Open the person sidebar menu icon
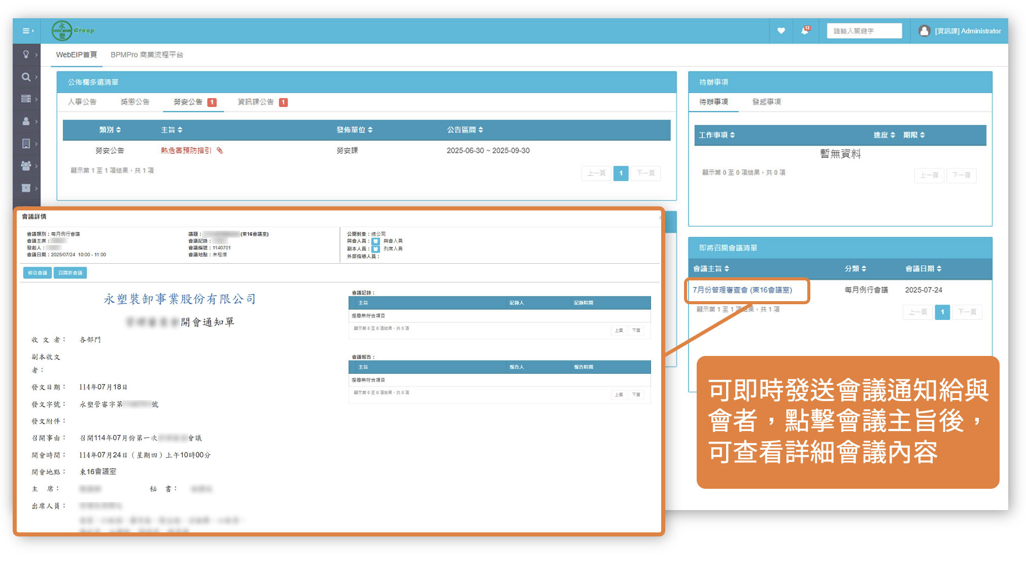This screenshot has width=1026, height=576. pyautogui.click(x=26, y=121)
